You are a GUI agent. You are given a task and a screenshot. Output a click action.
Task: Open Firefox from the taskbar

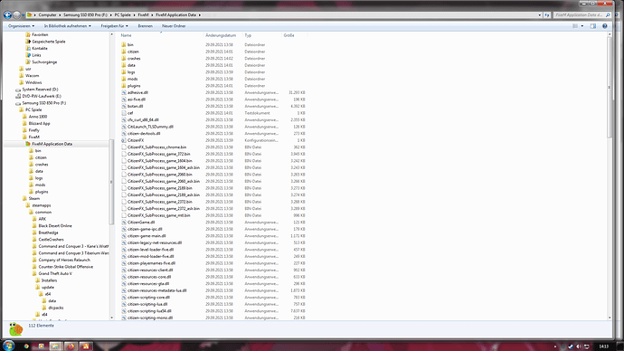71,346
